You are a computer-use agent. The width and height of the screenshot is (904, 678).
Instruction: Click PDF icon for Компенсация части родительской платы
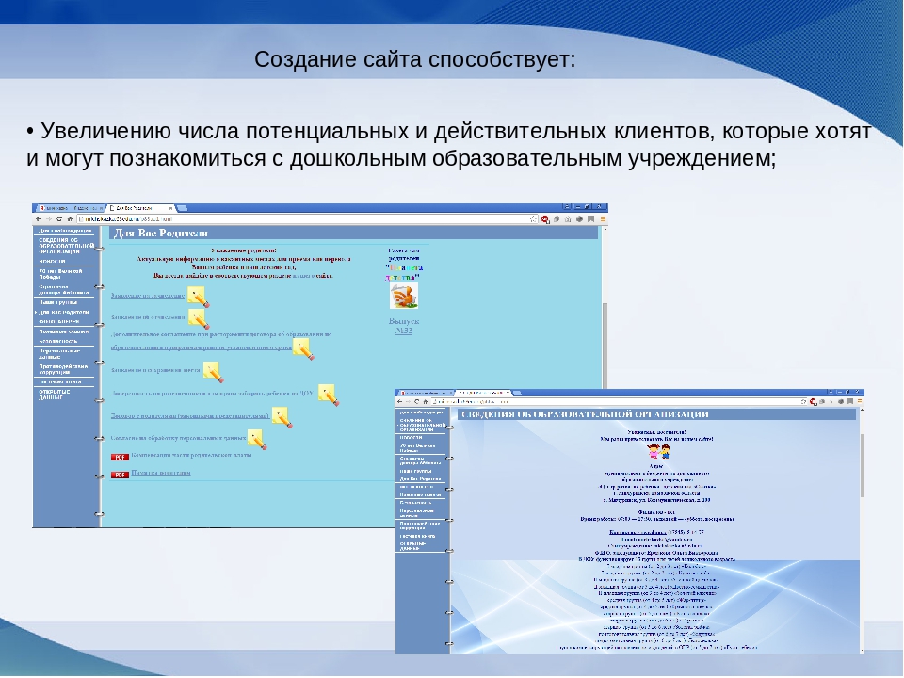tap(120, 458)
